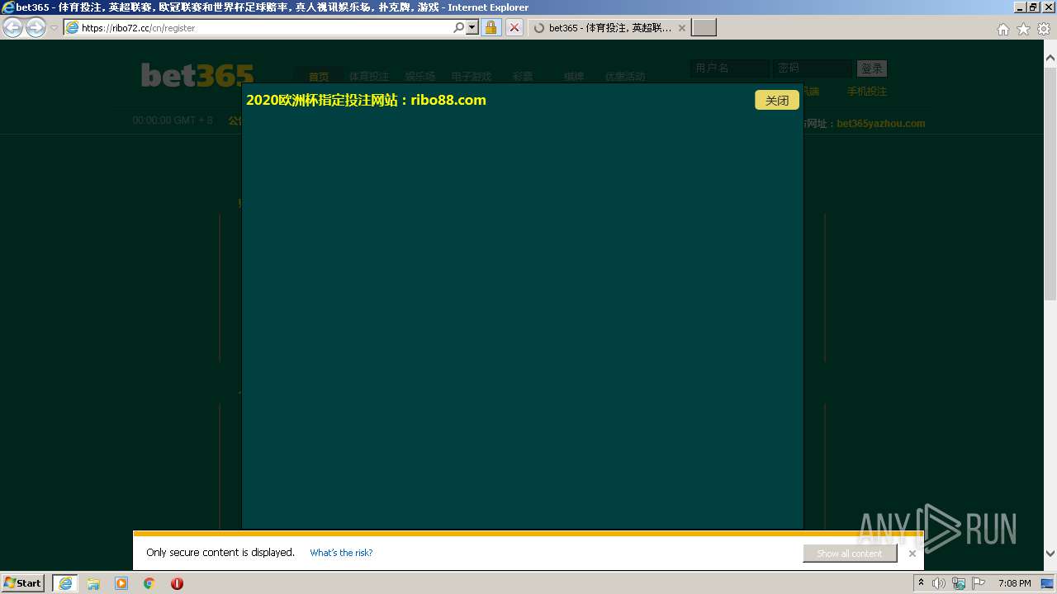Viewport: 1057px width, 594px height.
Task: Launch Chrome from the taskbar
Action: [149, 583]
